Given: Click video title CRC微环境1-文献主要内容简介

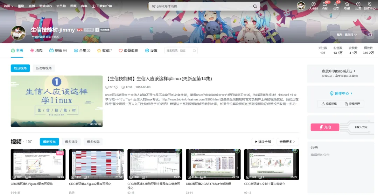Looking at the screenshot, I should pyautogui.click(x=265, y=184).
